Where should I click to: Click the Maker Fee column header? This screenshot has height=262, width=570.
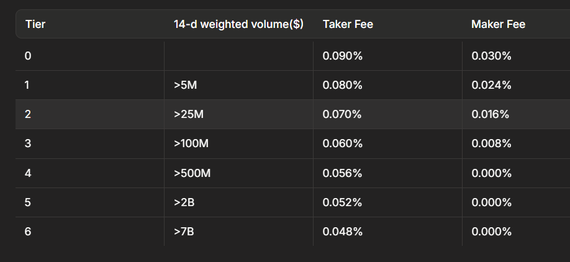498,24
